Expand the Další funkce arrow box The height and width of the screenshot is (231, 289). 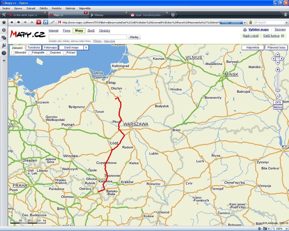click(283, 36)
